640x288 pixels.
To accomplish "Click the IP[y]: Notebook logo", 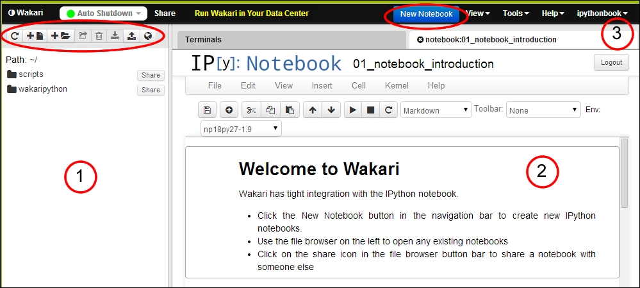I will [x=266, y=64].
